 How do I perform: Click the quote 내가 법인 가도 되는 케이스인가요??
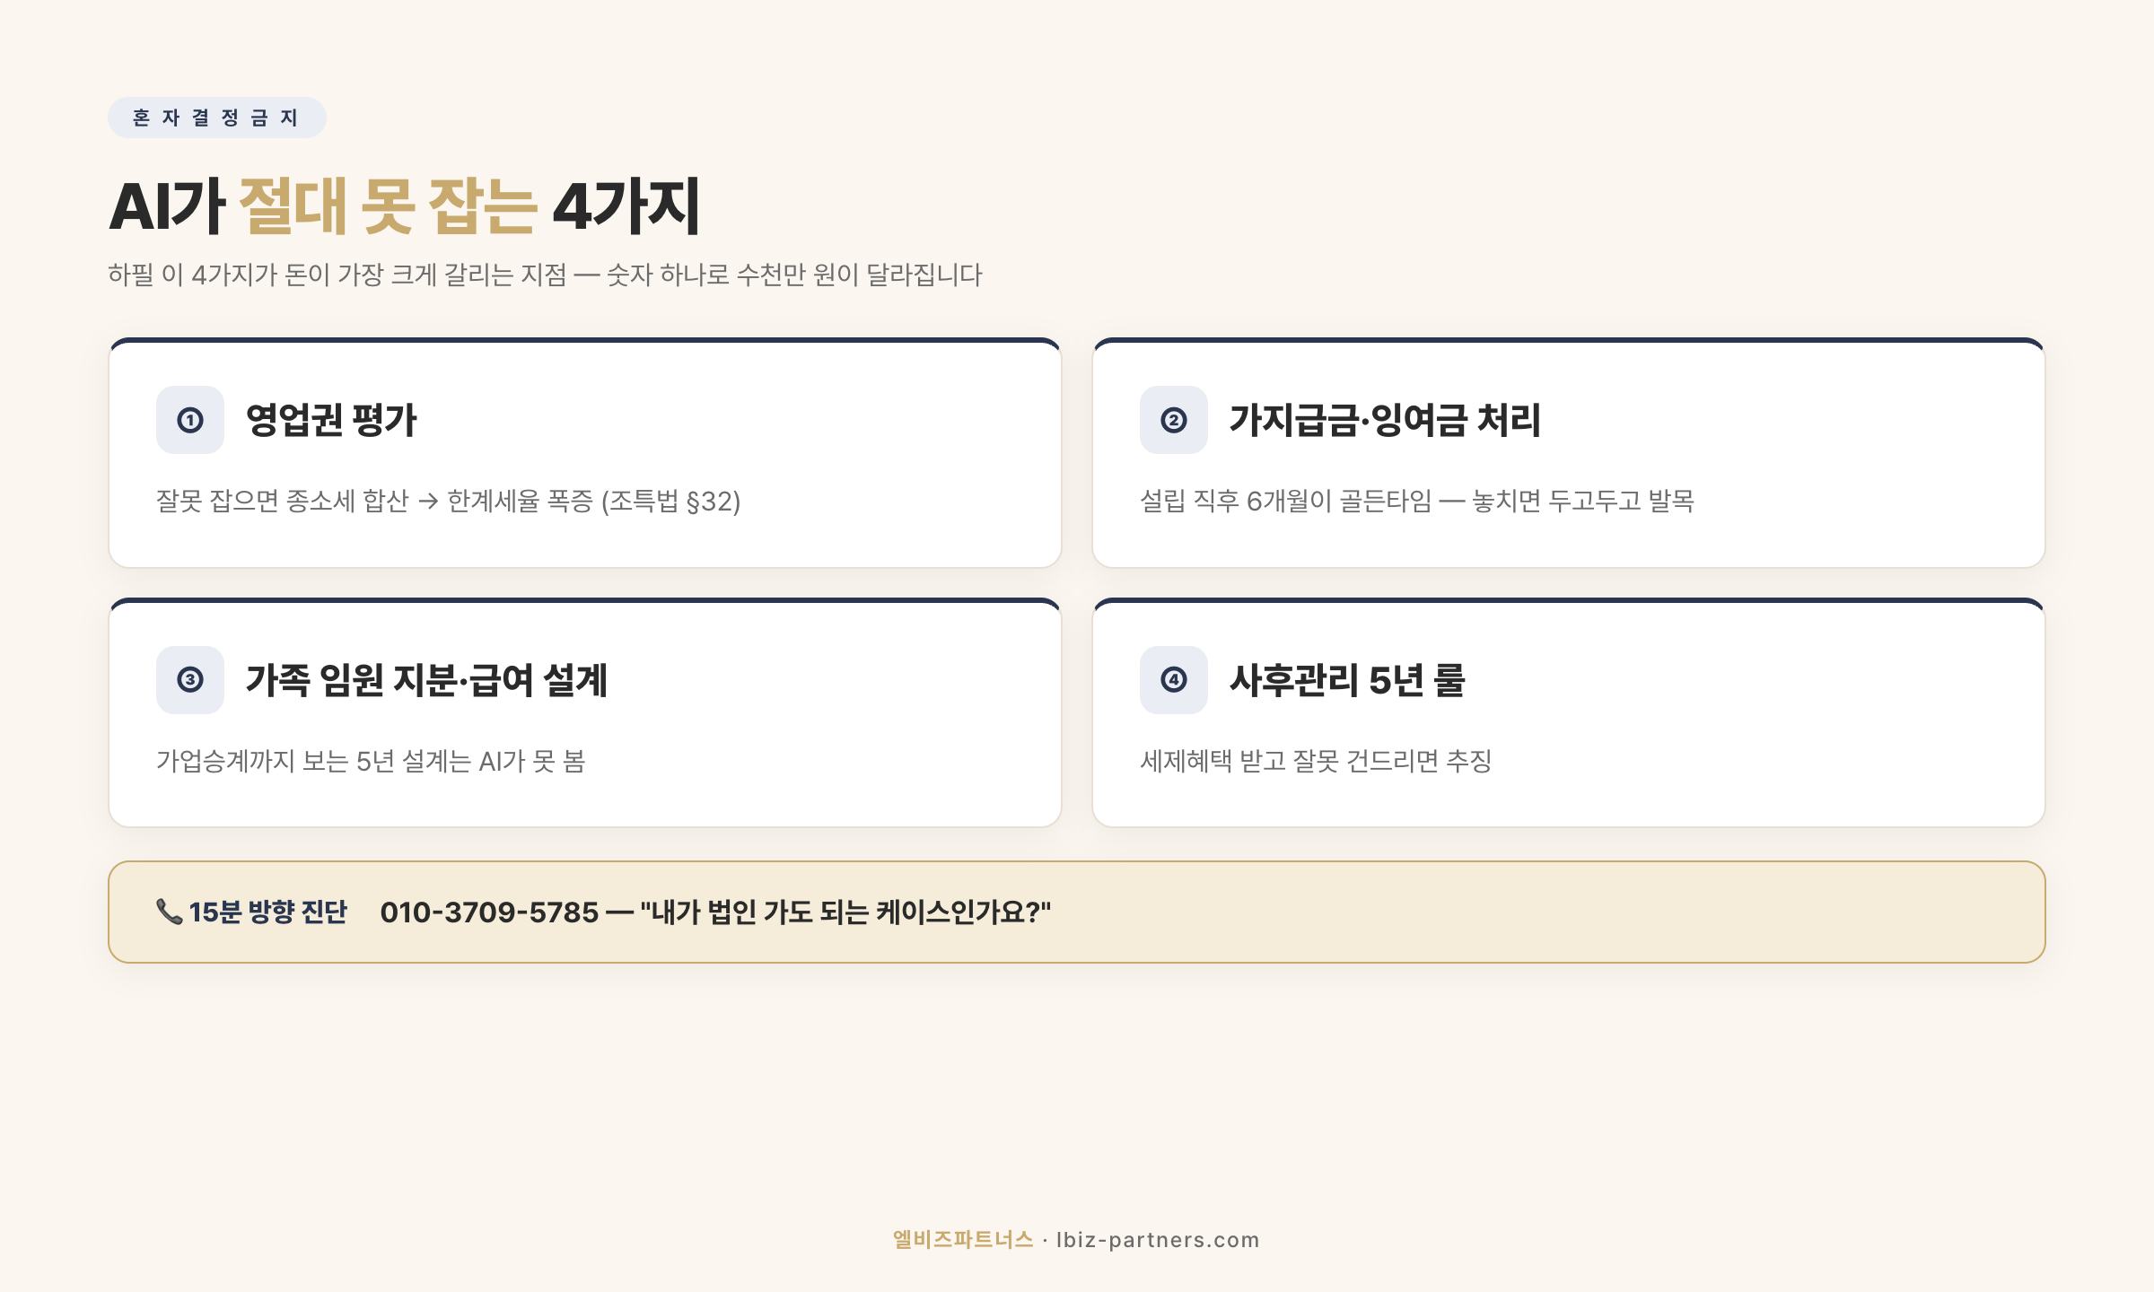[845, 912]
